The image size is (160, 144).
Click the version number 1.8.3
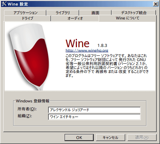(102, 45)
